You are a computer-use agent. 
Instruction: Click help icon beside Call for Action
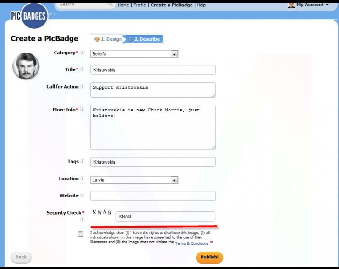[x=82, y=87]
